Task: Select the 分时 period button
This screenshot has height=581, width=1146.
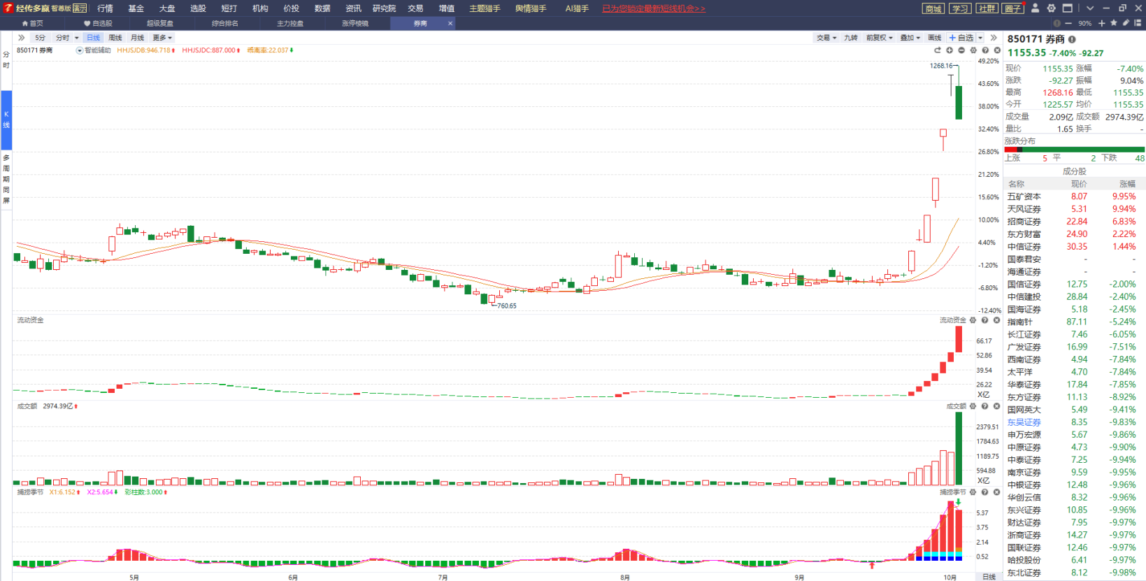Action: pos(63,38)
